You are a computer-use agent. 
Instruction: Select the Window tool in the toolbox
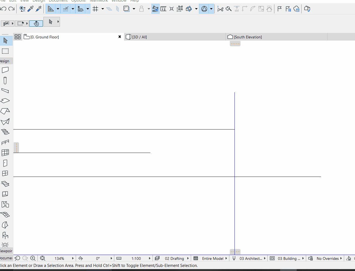pos(5,173)
